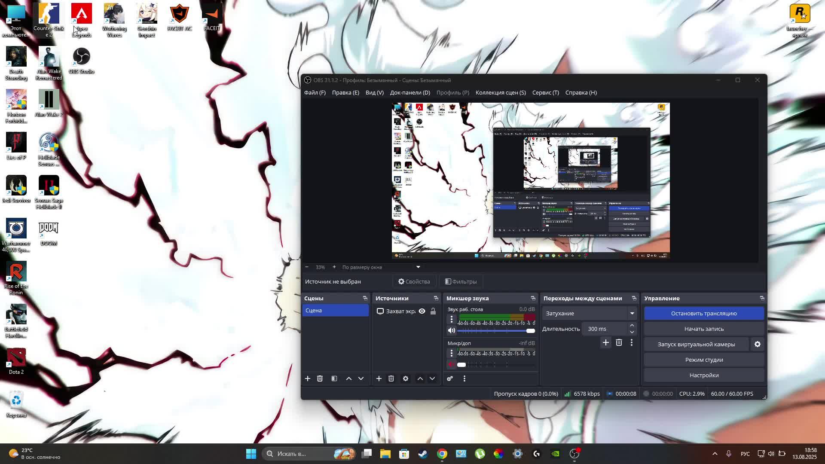825x464 pixels.
Task: Open source properties gear in Источники panel
Action: (405, 379)
